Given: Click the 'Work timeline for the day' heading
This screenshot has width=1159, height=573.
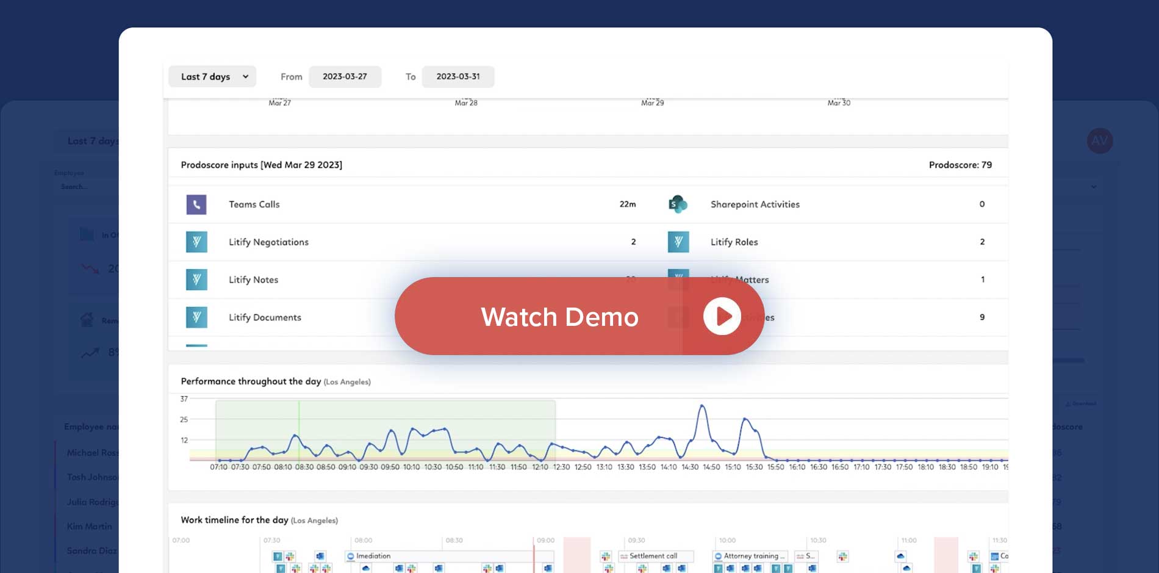Looking at the screenshot, I should click(x=234, y=520).
